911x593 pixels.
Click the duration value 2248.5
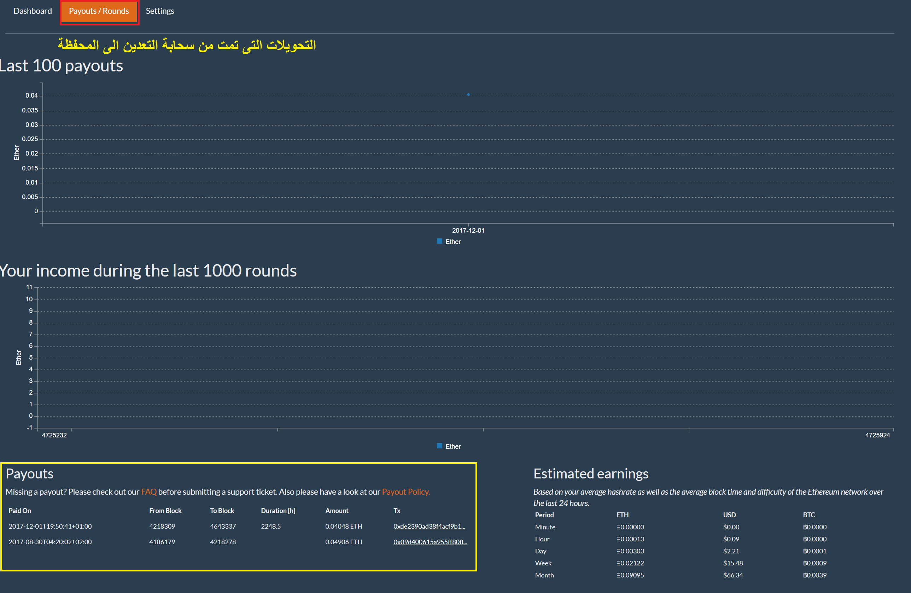(271, 527)
